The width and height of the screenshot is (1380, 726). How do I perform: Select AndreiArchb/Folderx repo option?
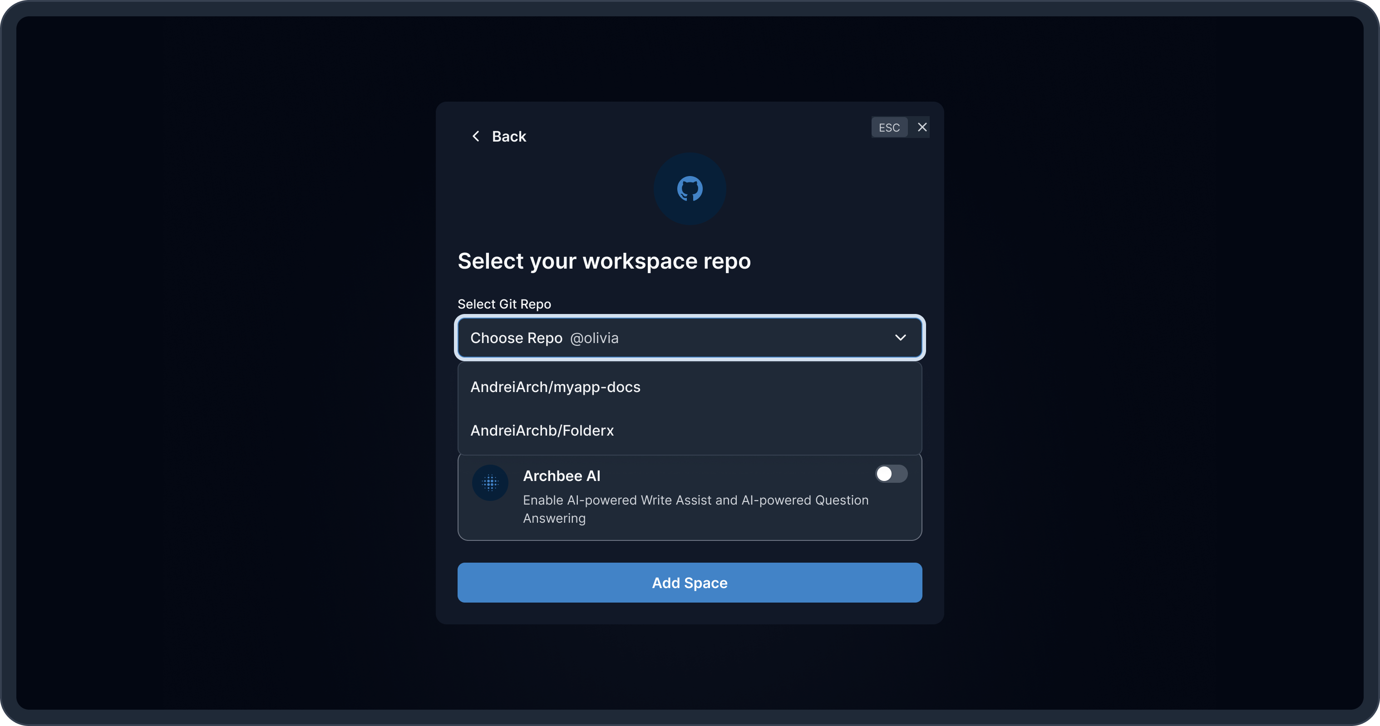(542, 431)
